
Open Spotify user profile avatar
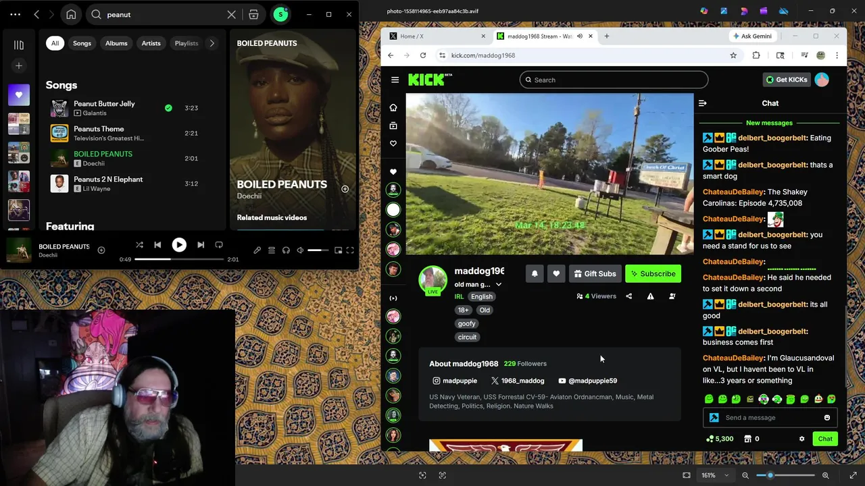280,14
